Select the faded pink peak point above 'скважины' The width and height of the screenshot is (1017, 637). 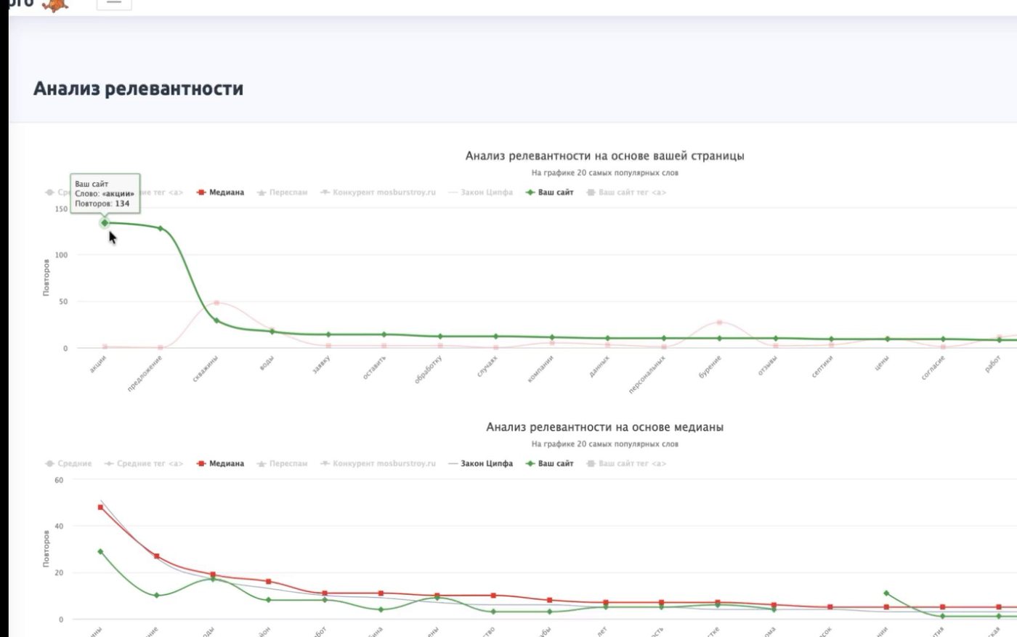point(216,302)
